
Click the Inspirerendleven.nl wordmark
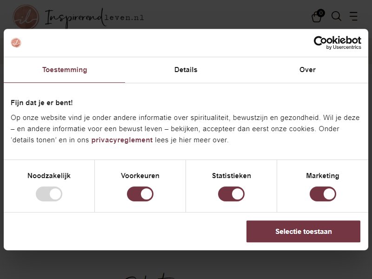pyautogui.click(x=94, y=17)
